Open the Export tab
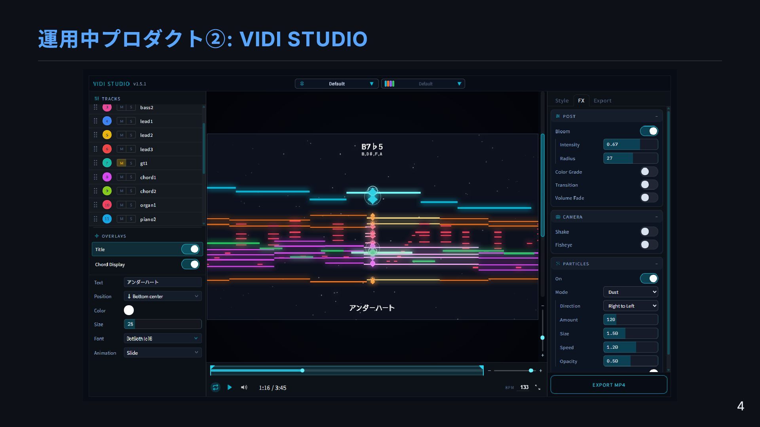This screenshot has width=760, height=427. tap(602, 100)
